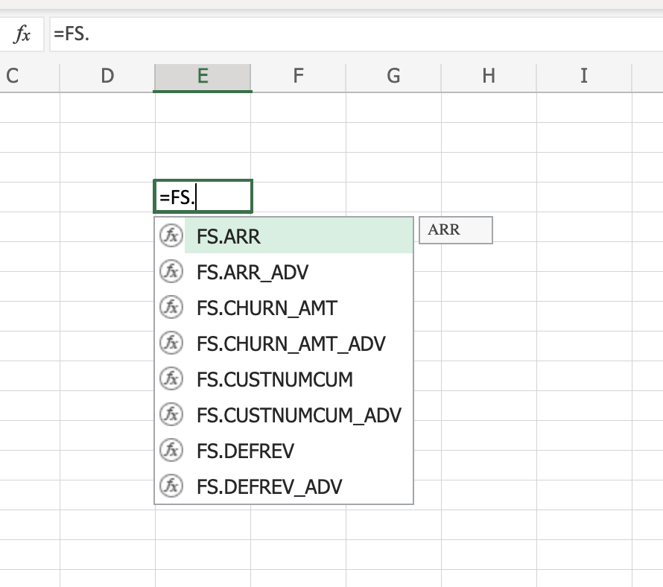
Task: Click fx icon beside FS.DEFREV_ADV
Action: pos(171,486)
